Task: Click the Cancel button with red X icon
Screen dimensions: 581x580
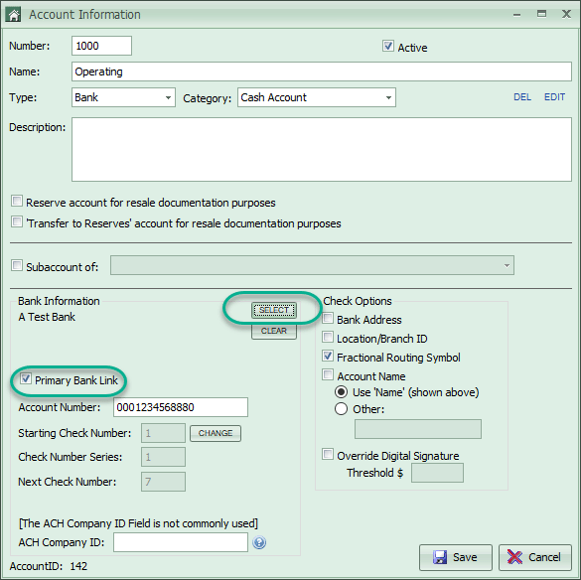Action: pyautogui.click(x=534, y=557)
